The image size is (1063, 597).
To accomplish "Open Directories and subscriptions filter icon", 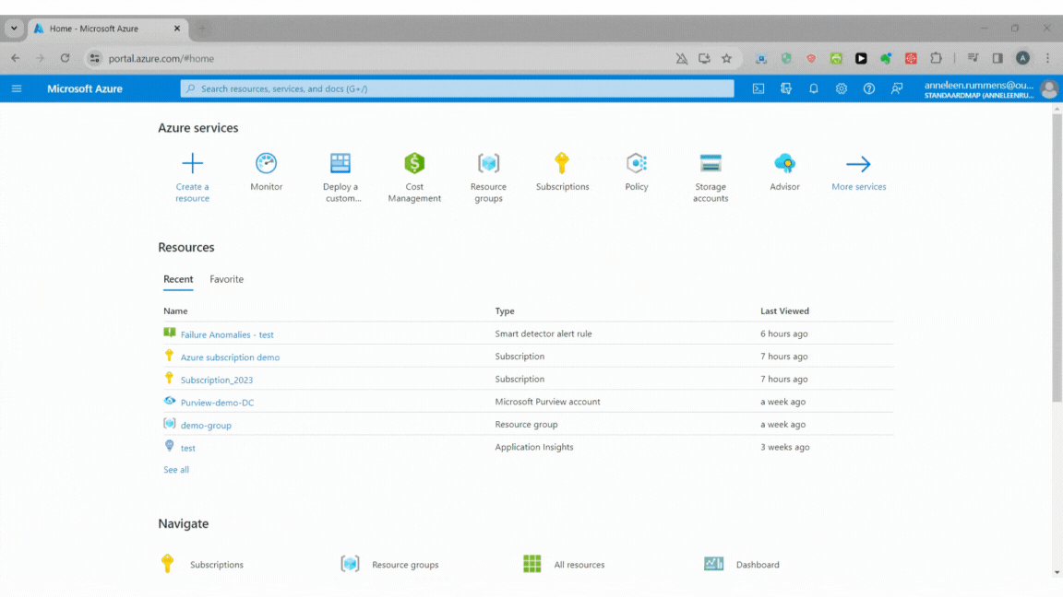I will click(786, 88).
